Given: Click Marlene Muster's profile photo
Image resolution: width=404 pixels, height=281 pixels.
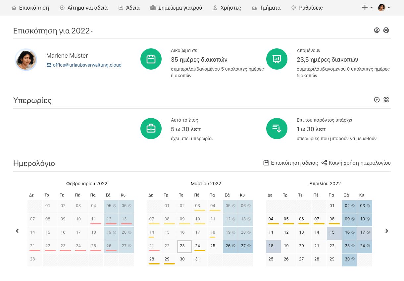Looking at the screenshot, I should 26,60.
